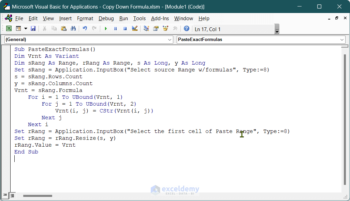Click the line 's = sRang.Rows.Count'
350x201 pixels.
(48, 77)
